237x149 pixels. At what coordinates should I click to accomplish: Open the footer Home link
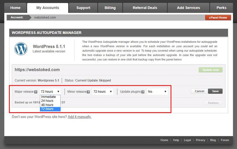[x=164, y=140]
